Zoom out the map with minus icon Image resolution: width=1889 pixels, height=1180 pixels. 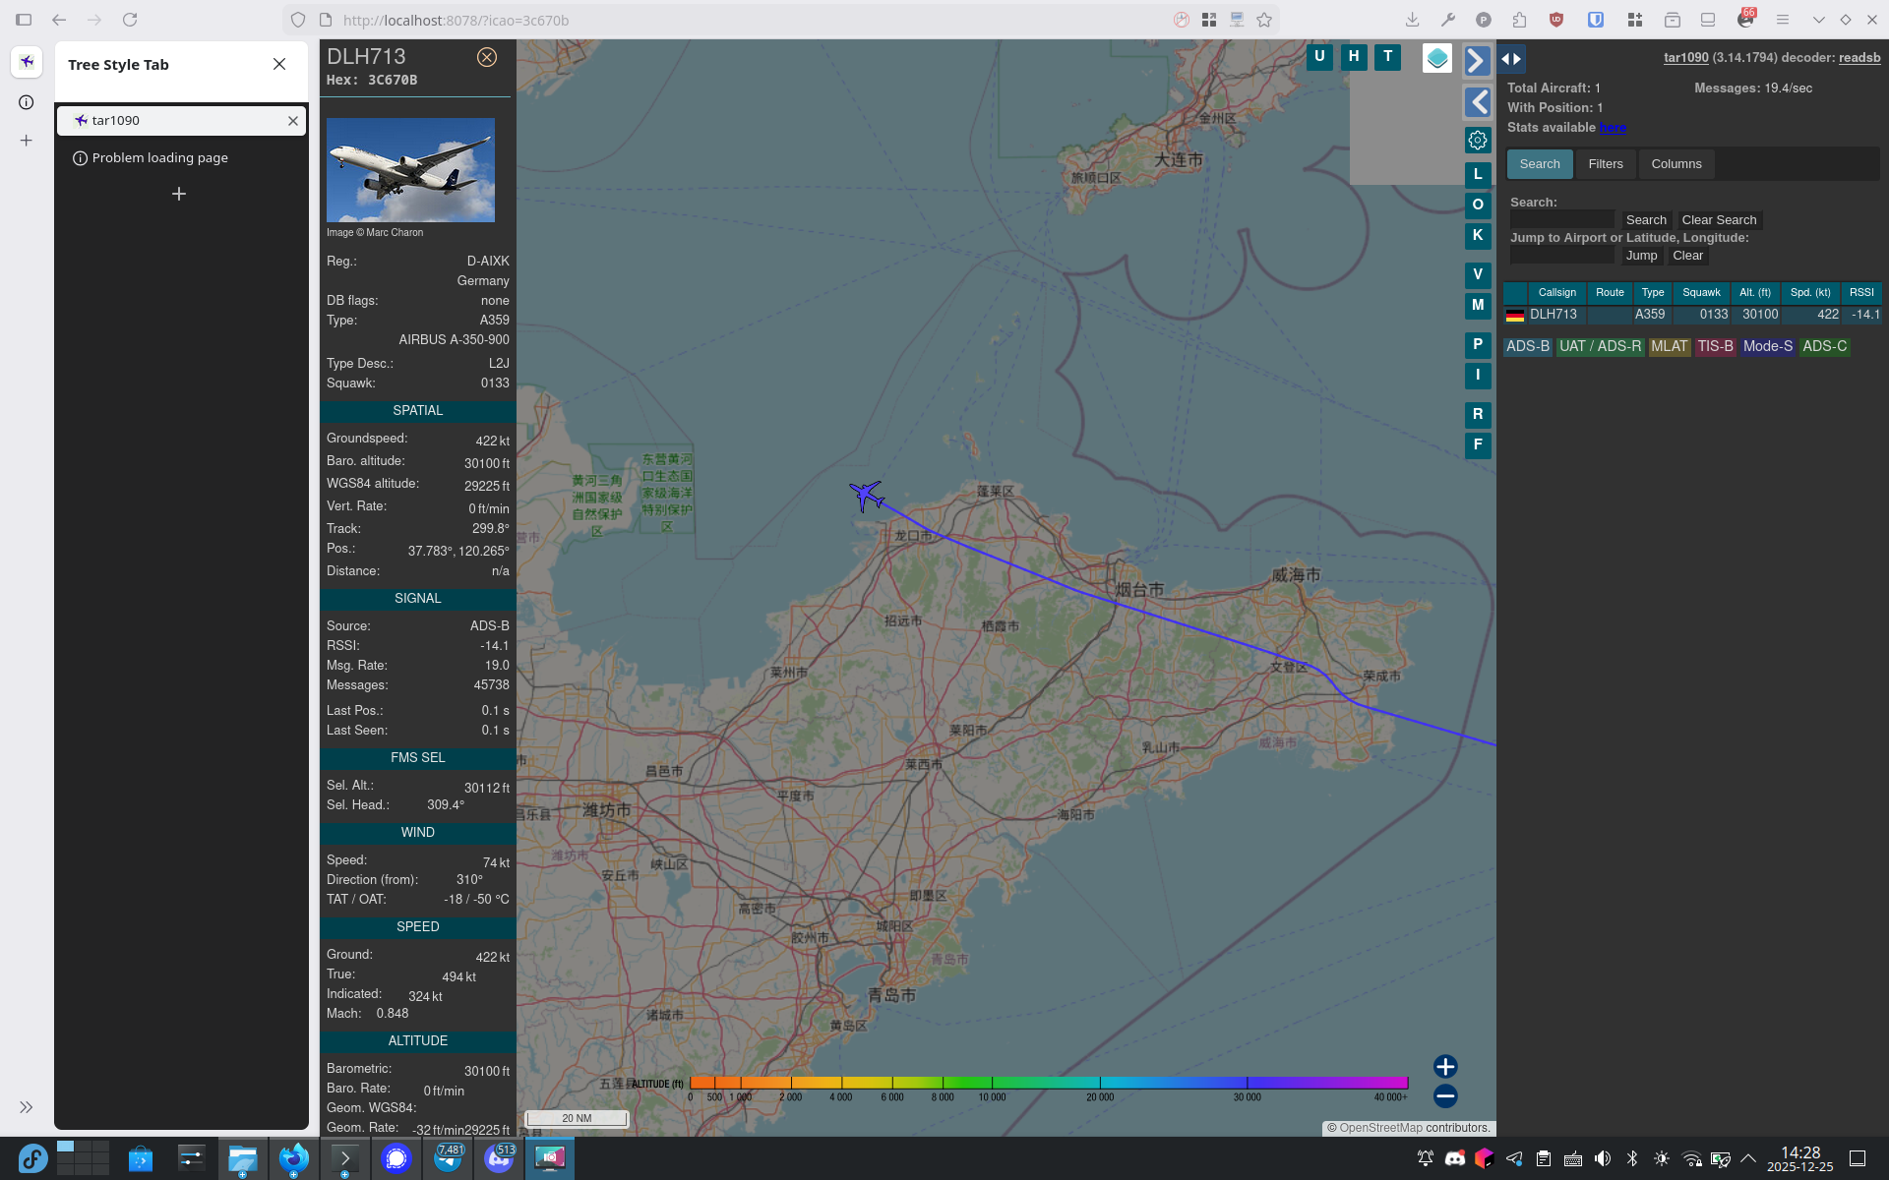click(1444, 1095)
